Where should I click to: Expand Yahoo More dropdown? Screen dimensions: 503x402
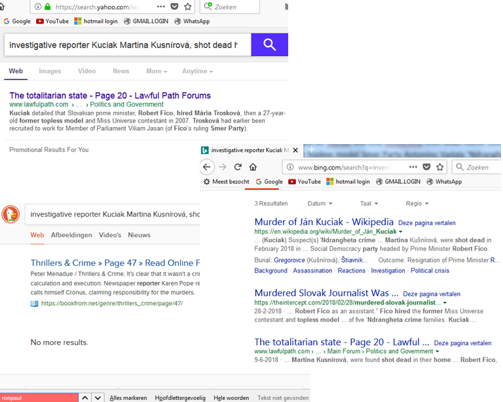[x=157, y=71]
